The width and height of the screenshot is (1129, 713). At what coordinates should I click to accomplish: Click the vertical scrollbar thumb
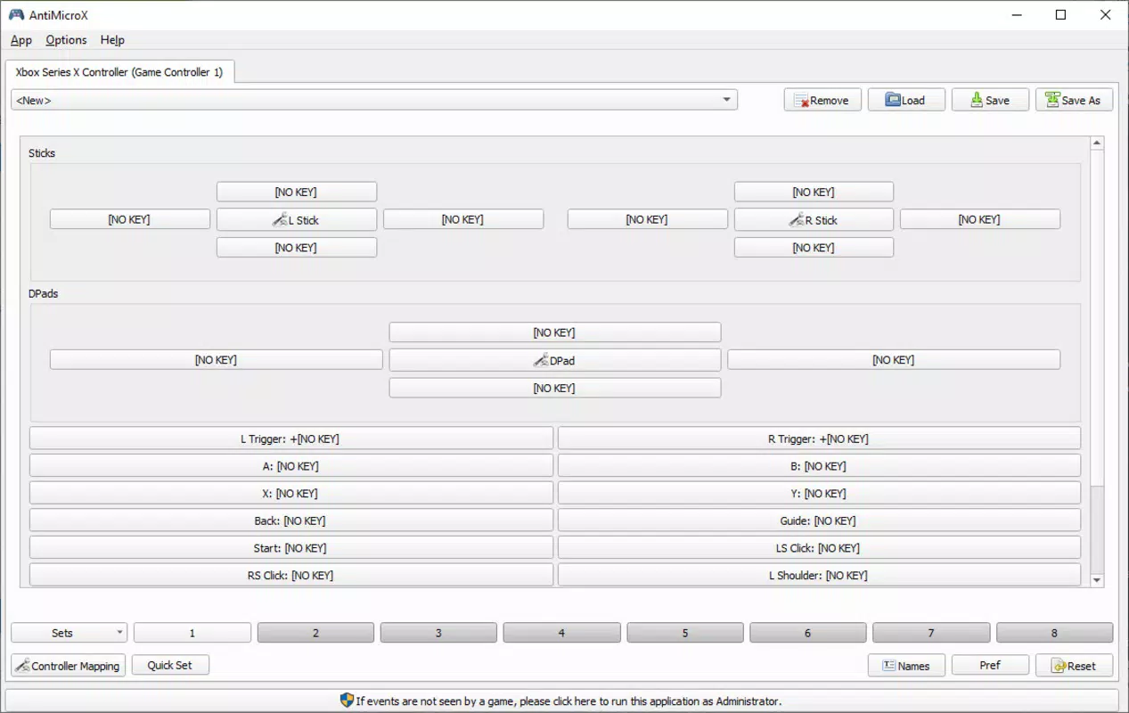pos(1097,317)
